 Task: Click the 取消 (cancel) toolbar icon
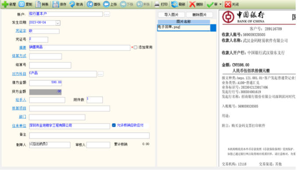(72, 4)
